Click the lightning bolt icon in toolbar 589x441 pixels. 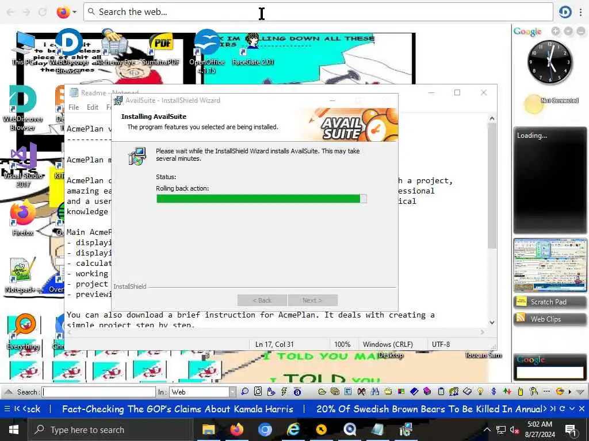point(284,392)
